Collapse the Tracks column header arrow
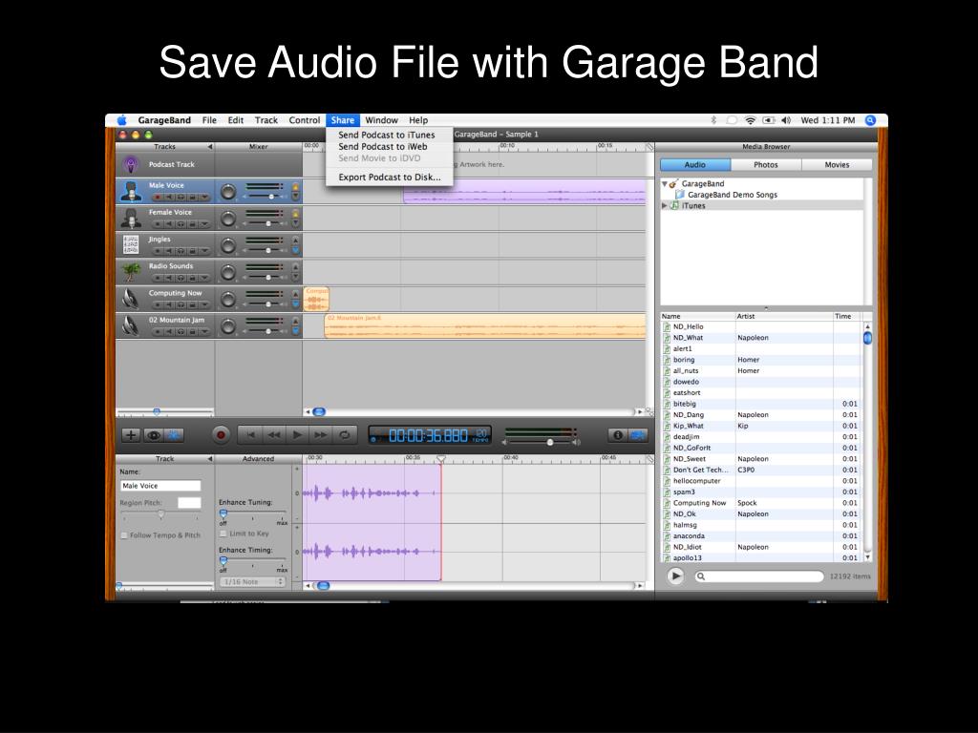Image resolution: width=978 pixels, height=733 pixels. pos(209,146)
